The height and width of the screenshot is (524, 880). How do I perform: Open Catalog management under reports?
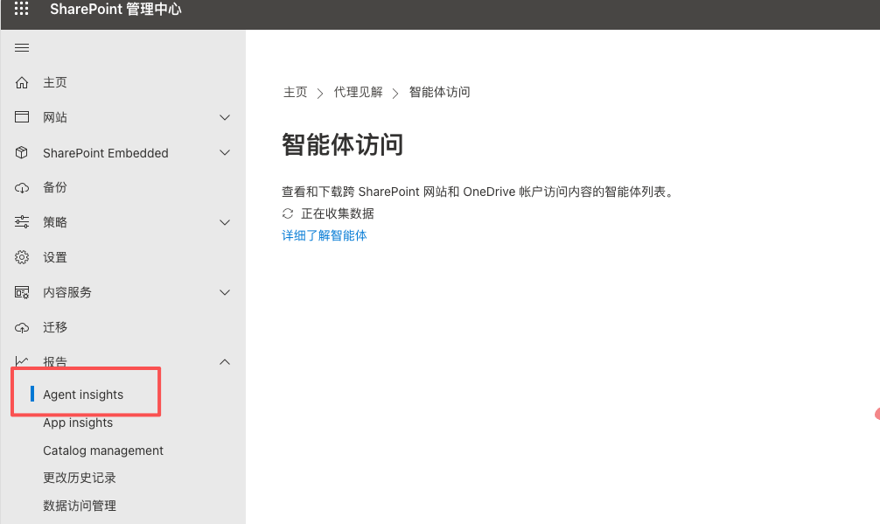tap(103, 451)
